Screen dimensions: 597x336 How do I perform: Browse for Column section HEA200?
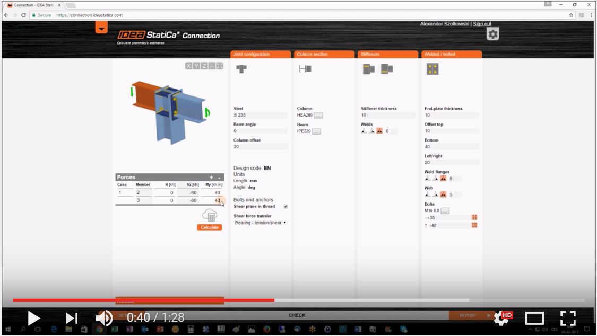(318, 115)
